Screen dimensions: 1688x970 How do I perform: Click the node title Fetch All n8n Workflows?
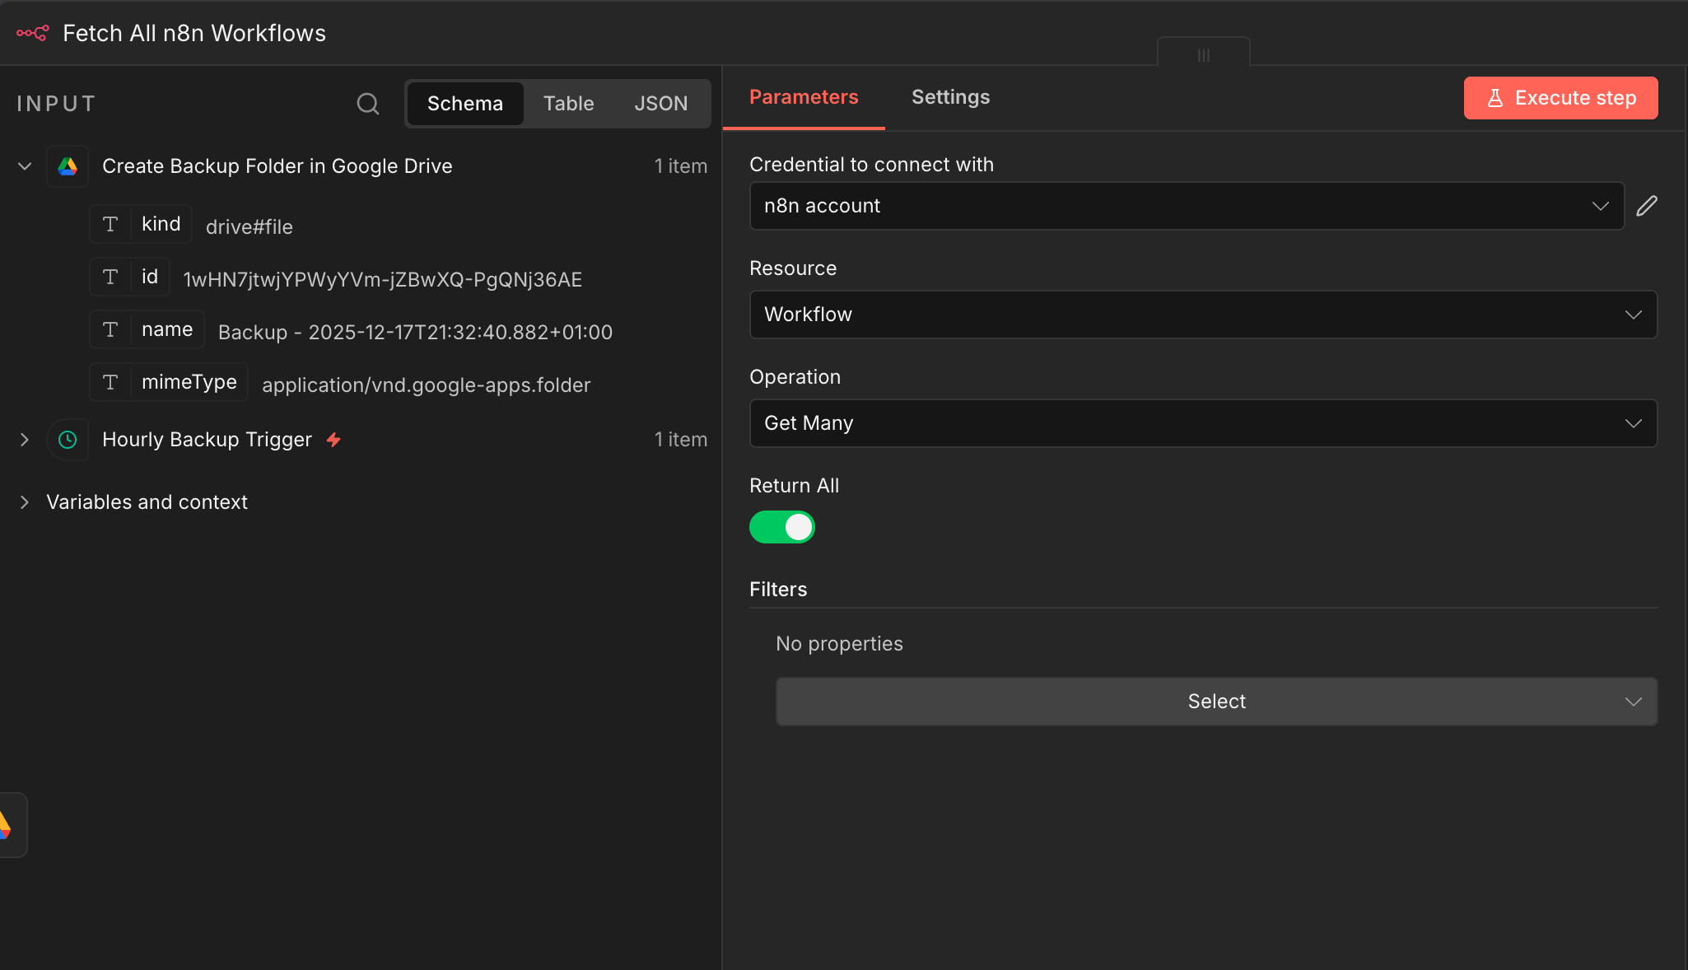194,33
